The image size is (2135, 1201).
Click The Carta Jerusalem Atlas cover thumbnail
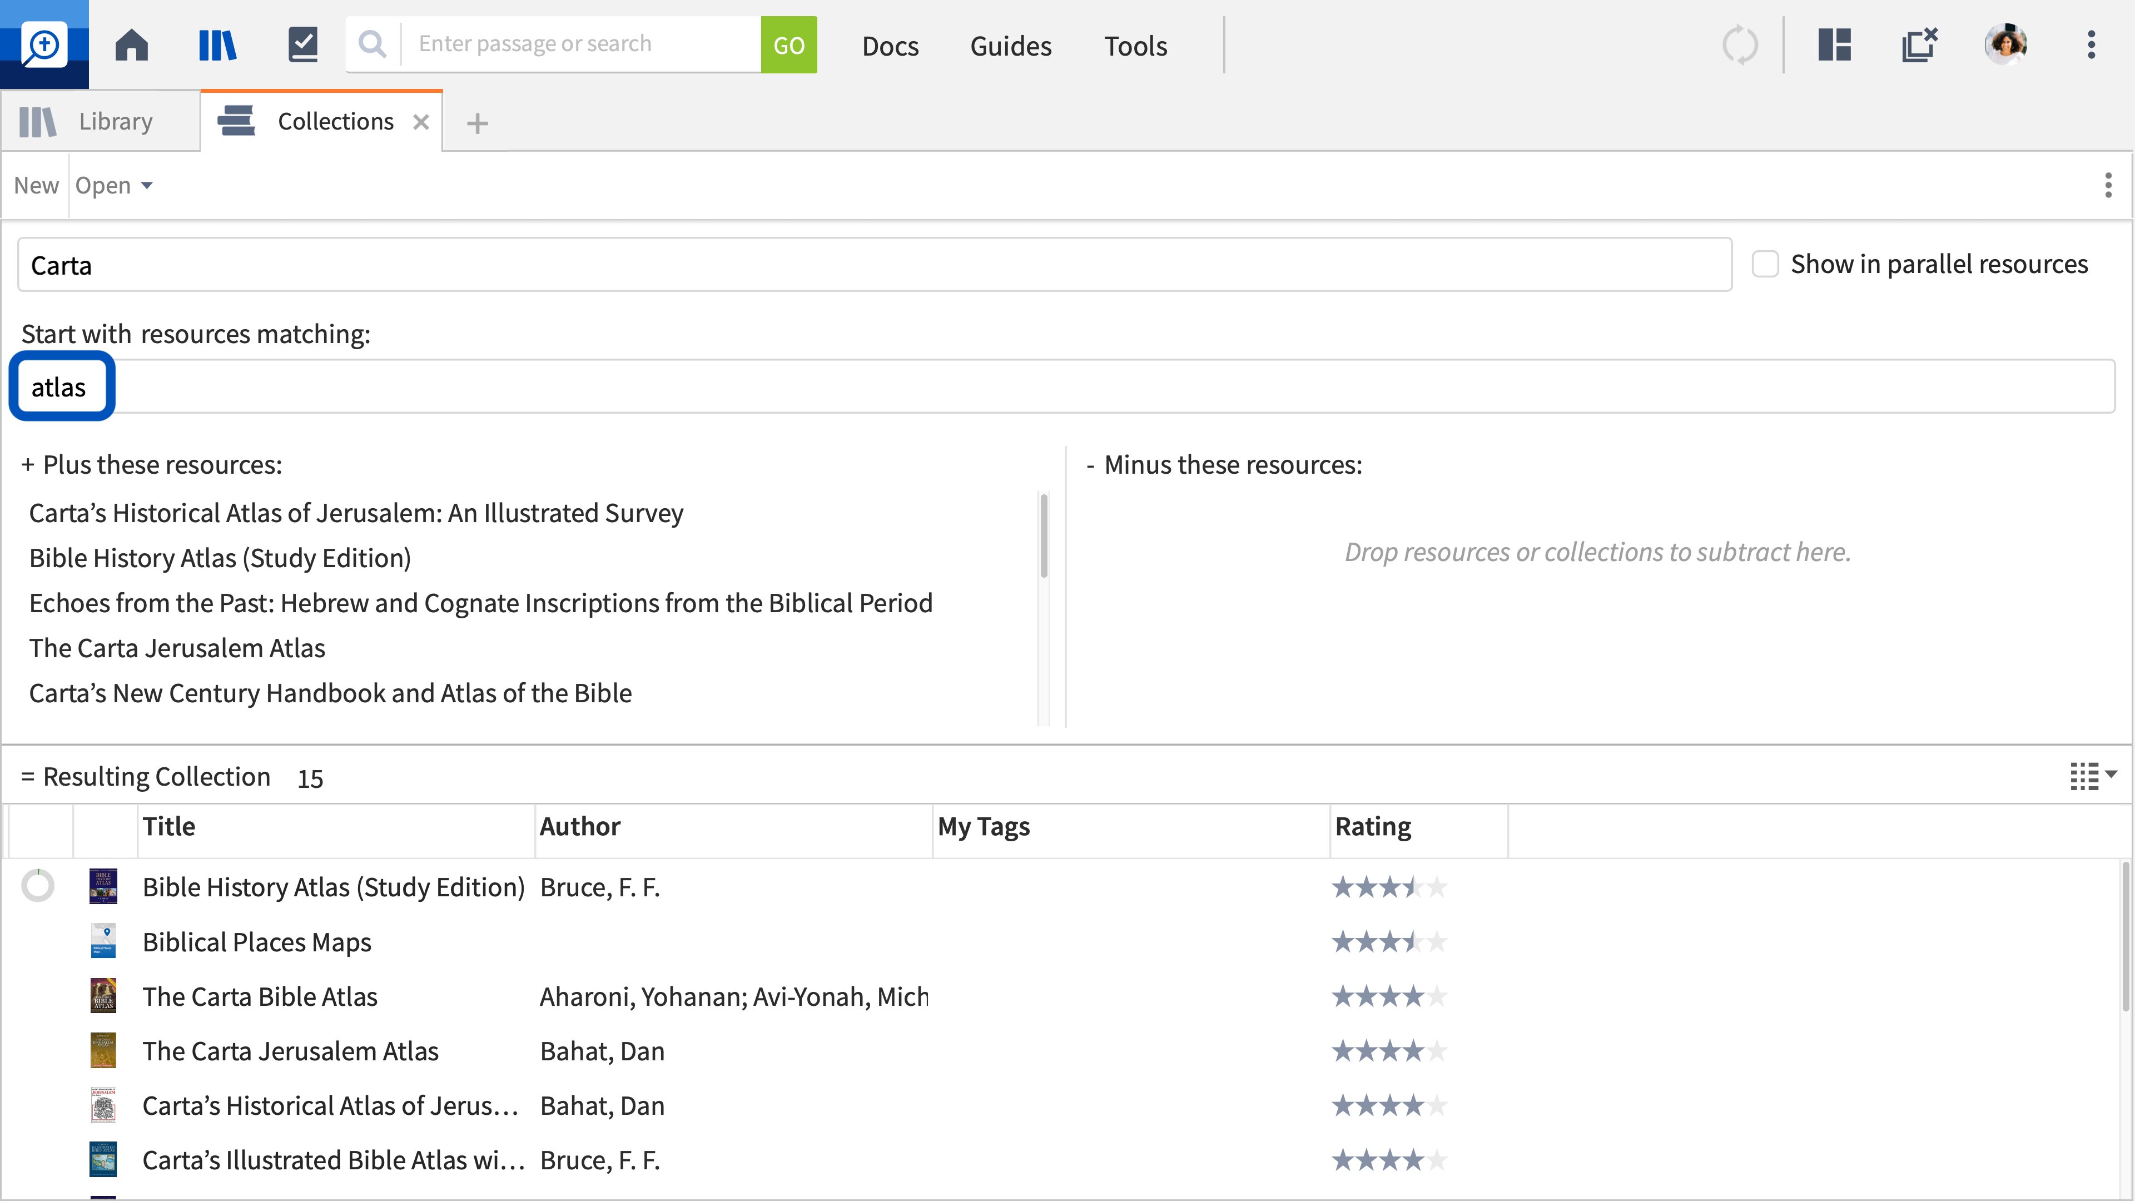[x=103, y=1050]
